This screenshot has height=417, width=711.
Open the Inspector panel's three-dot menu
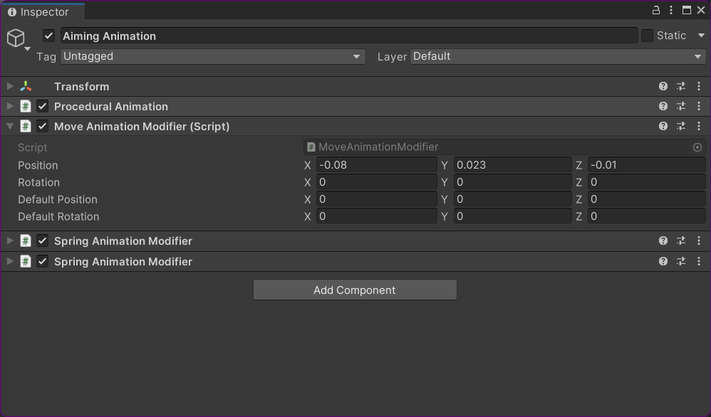671,10
